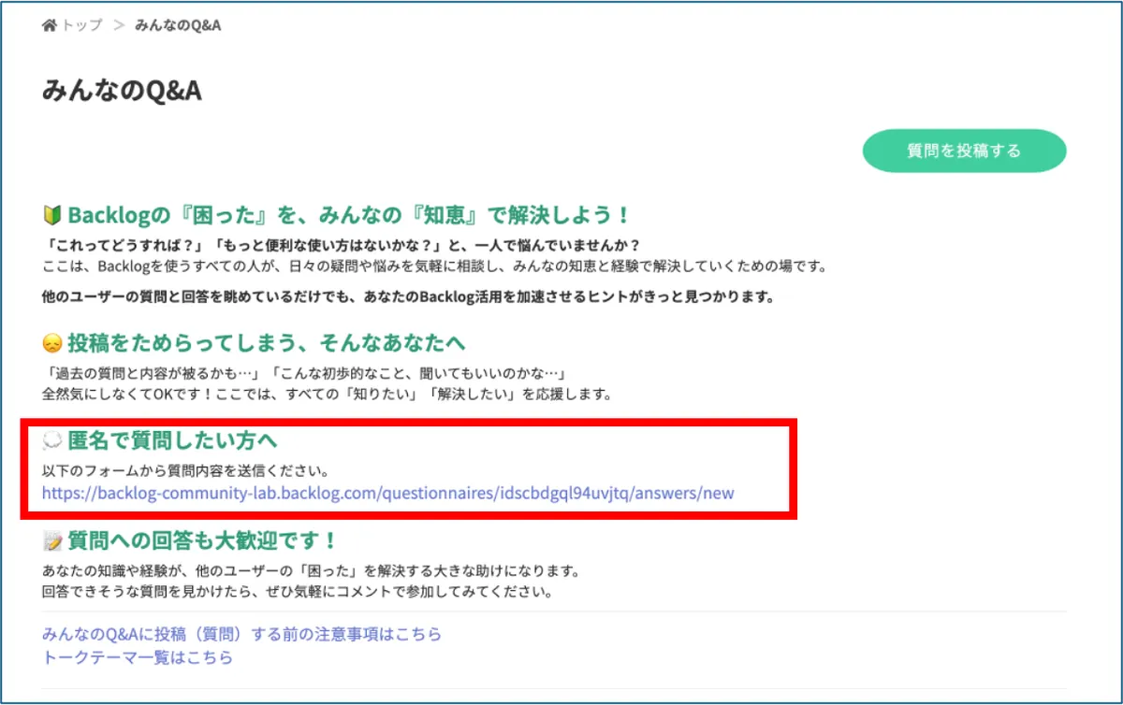This screenshot has height=705, width=1123.
Task: Click the breadcrumb arrow separator
Action: click(119, 25)
